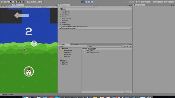The width and height of the screenshot is (175, 98).
Task: Open Project Create menu
Action: tap(62, 47)
